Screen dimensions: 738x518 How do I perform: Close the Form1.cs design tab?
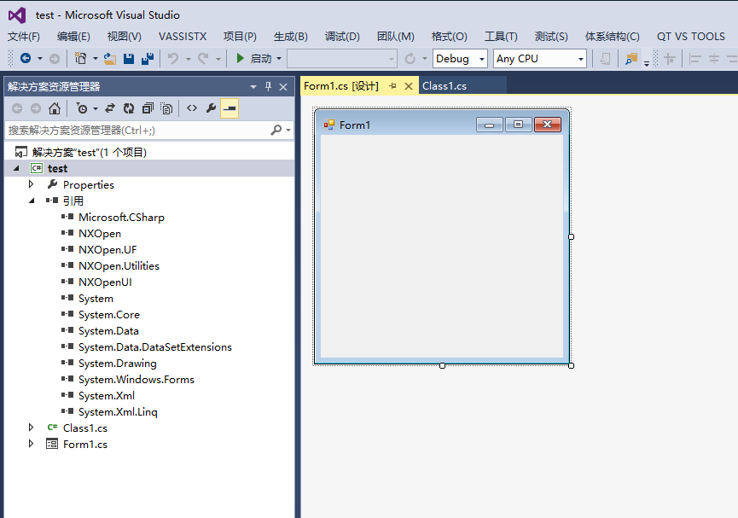409,86
